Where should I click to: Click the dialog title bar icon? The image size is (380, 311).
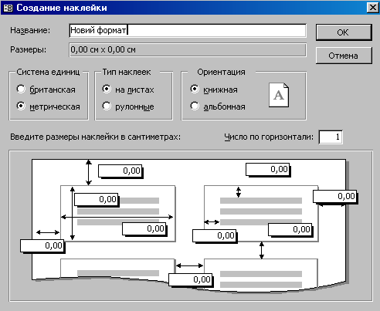point(8,8)
